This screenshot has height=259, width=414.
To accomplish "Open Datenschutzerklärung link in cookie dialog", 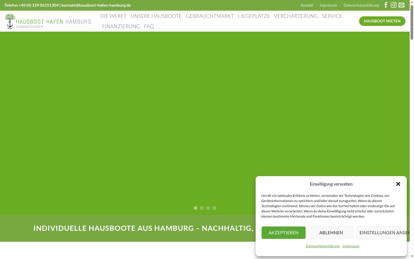I will 323,246.
